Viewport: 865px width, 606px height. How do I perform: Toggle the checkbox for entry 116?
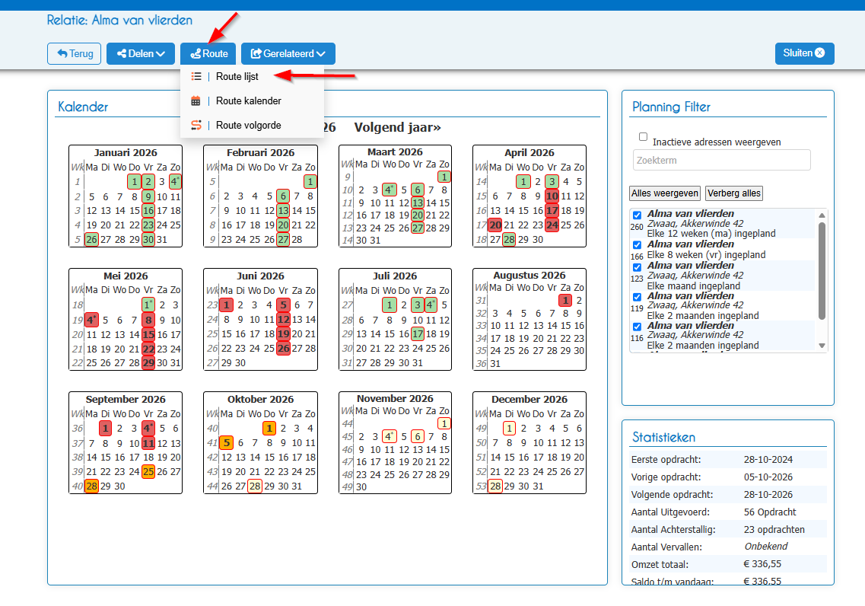(638, 327)
